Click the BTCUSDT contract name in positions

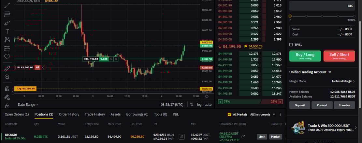coord(11,135)
